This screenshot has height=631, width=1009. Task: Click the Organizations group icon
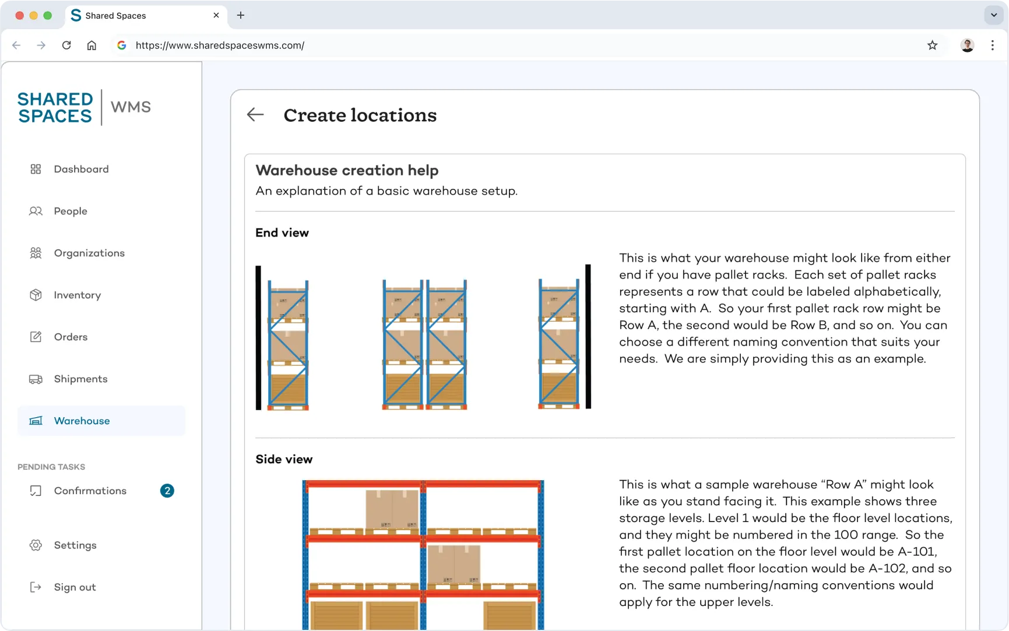(36, 253)
